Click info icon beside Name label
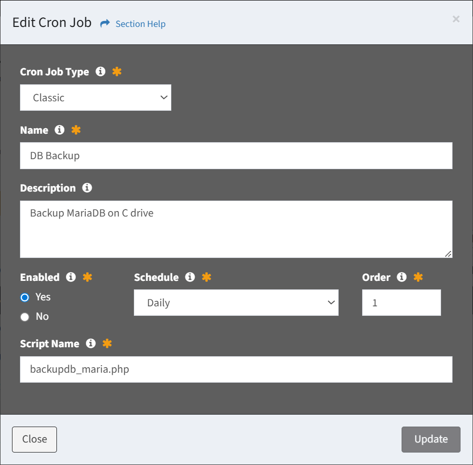 (x=59, y=130)
